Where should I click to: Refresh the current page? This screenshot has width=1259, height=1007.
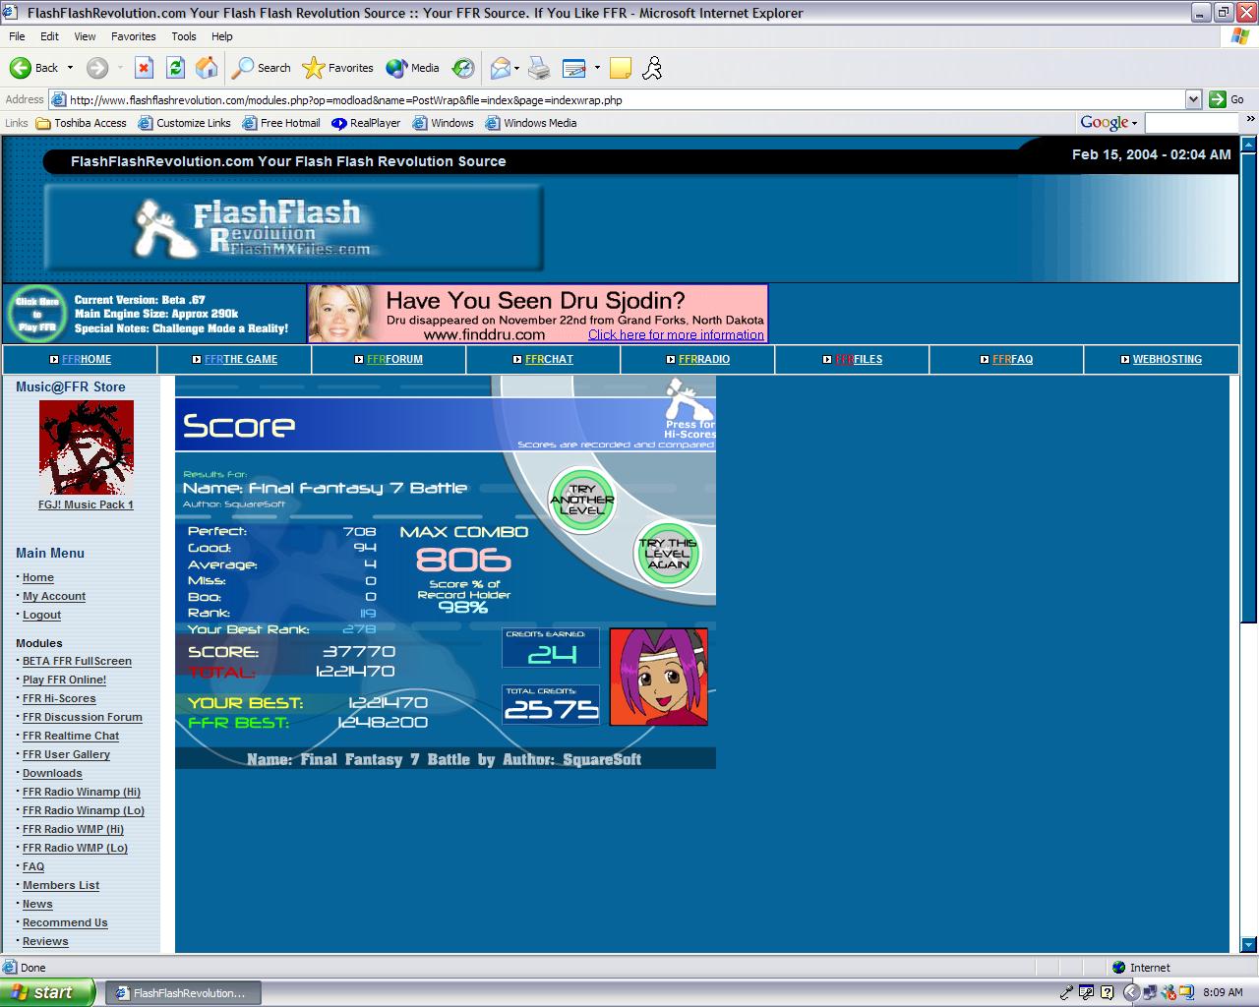[x=175, y=68]
